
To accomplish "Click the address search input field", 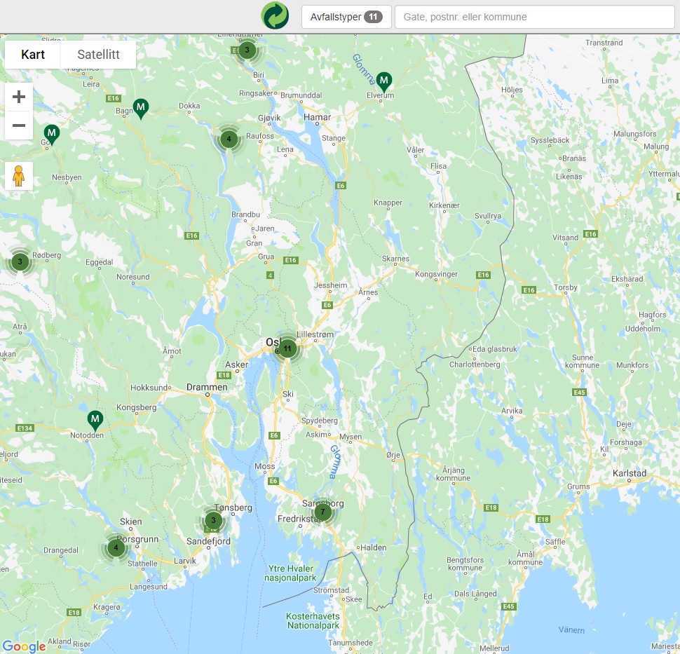I will [x=534, y=17].
